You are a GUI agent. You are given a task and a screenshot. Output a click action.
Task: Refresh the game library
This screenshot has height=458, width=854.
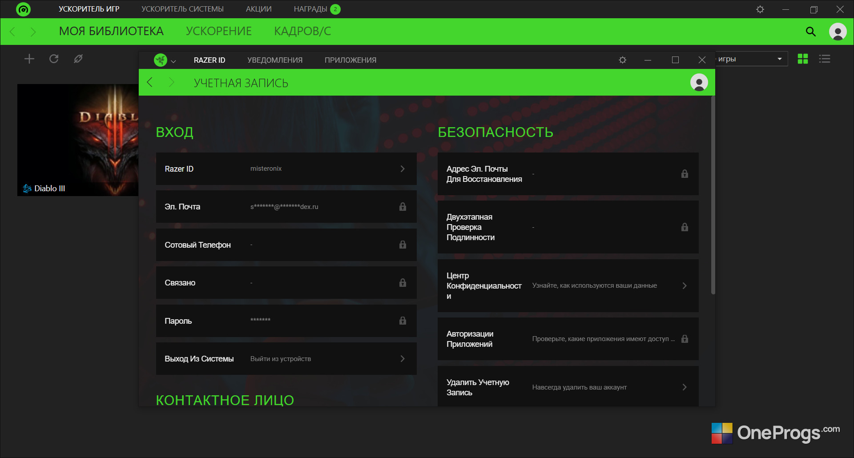[x=54, y=59]
